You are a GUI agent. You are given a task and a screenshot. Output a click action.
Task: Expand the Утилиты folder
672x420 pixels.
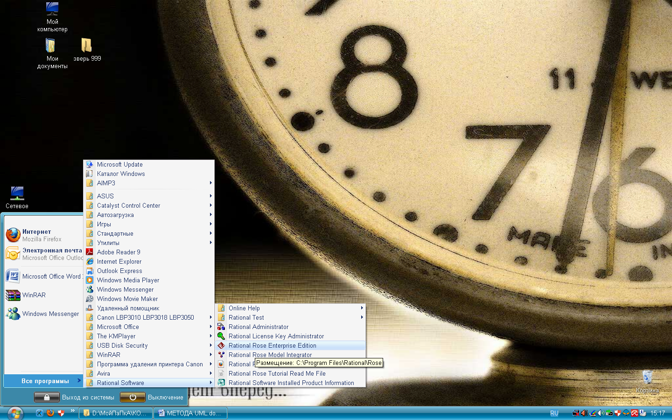pyautogui.click(x=149, y=243)
